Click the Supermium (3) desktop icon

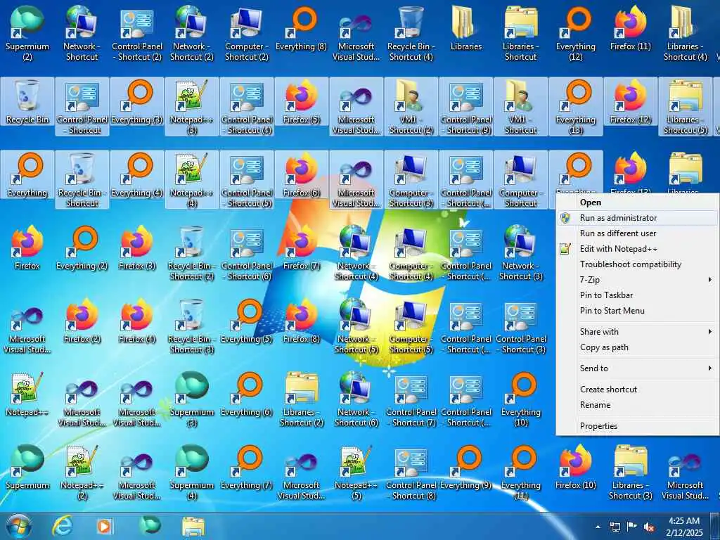(x=192, y=399)
